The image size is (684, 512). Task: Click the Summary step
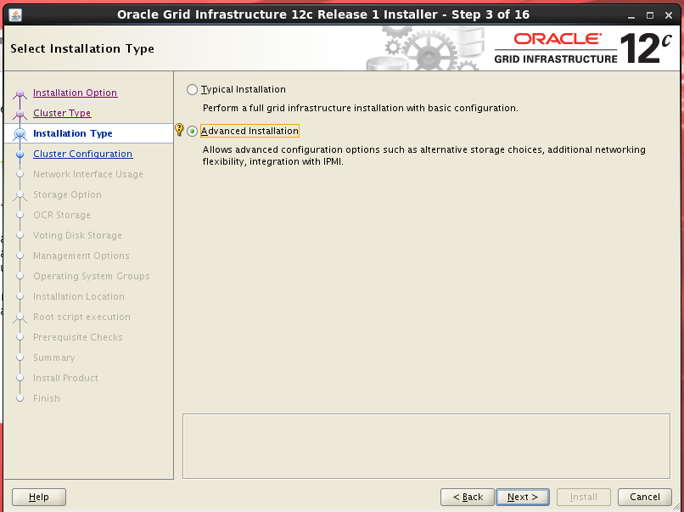point(54,357)
